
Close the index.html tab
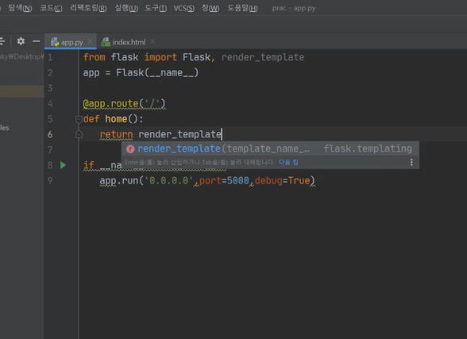coord(152,41)
